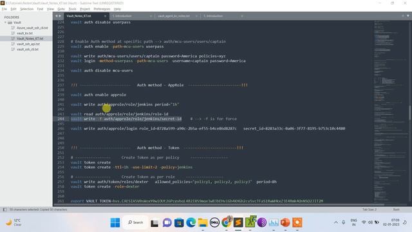Click the 'Auth method - Token' heading line
This screenshot has width=412, height=232.
(x=159, y=148)
